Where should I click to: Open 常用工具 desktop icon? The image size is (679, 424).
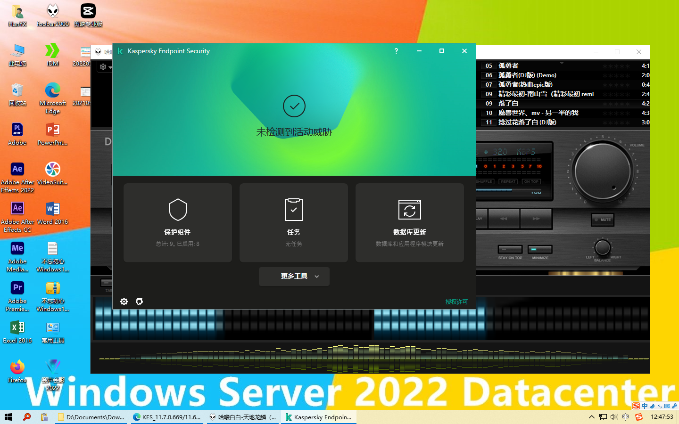53,332
